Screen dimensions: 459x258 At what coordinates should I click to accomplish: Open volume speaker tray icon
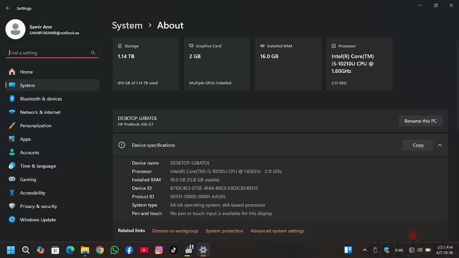(x=420, y=250)
